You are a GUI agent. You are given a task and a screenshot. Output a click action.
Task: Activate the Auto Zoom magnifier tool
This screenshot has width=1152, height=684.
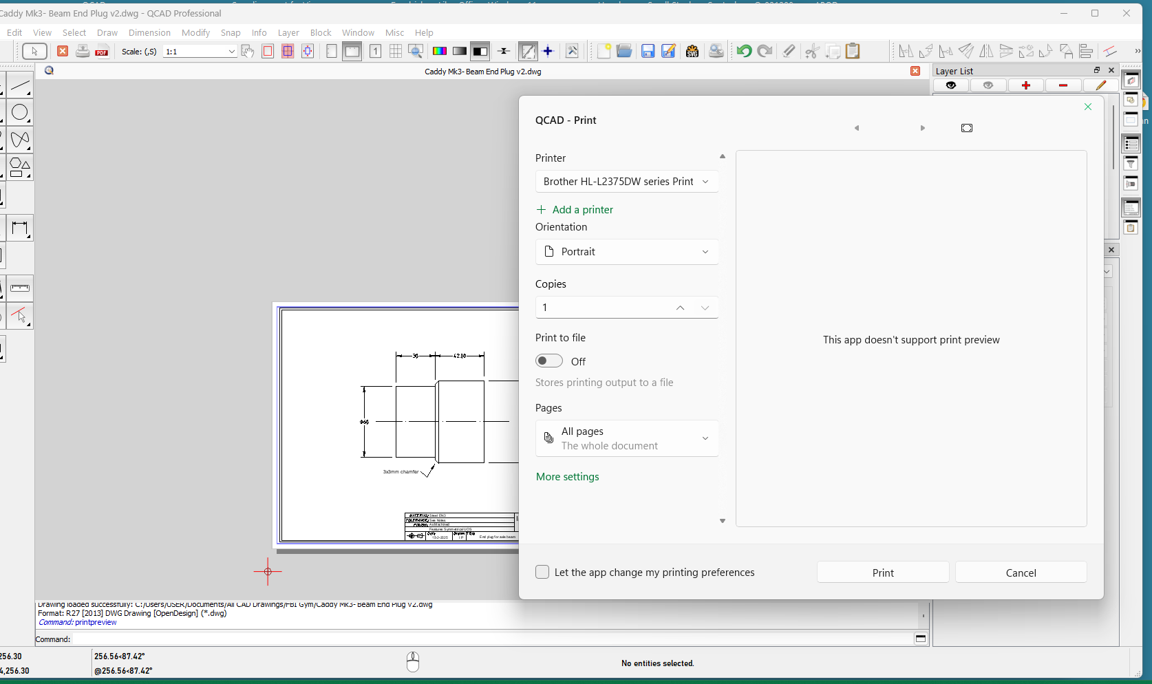[x=416, y=51]
